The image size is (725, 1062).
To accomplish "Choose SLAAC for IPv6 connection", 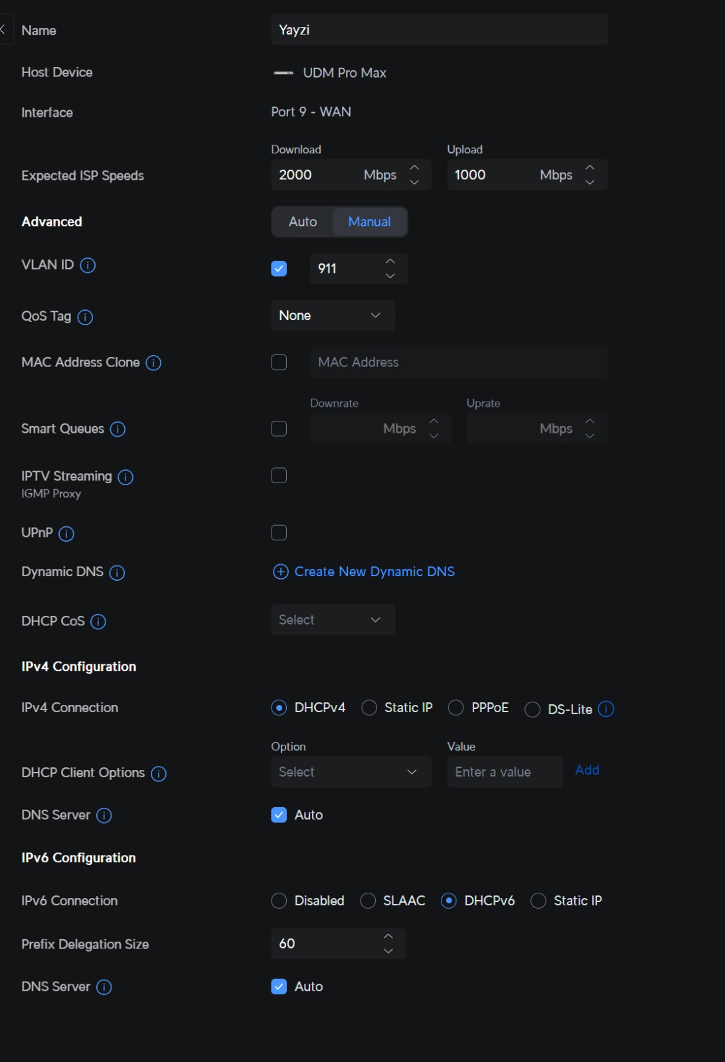I will [368, 901].
